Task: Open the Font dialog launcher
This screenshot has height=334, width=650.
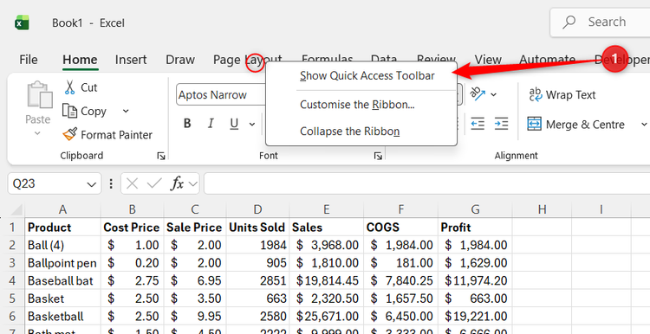Action: click(378, 156)
